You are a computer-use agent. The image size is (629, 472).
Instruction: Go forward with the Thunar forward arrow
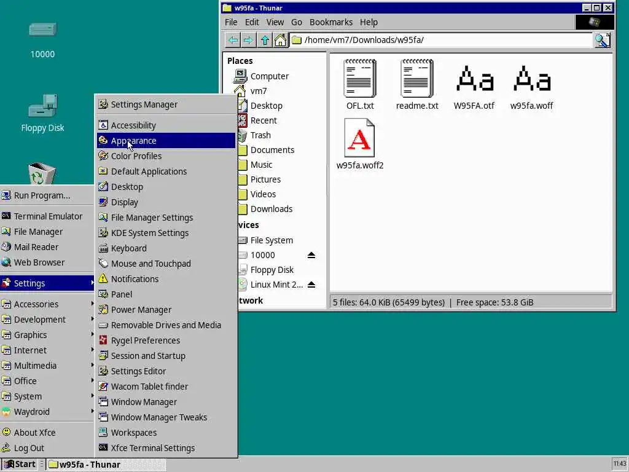pos(249,40)
